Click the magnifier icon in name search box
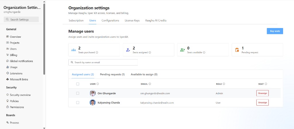294x129 pixels. [72, 62]
